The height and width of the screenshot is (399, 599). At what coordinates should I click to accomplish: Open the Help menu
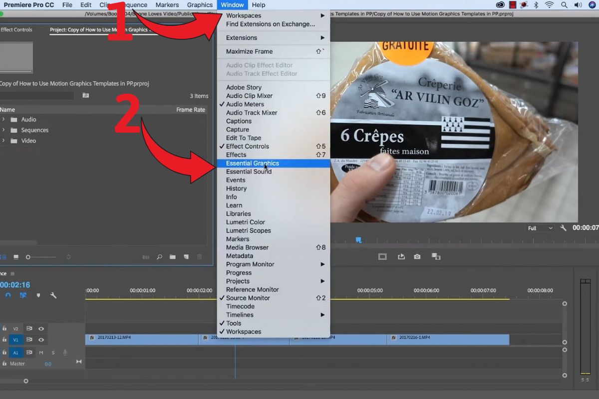(x=259, y=5)
